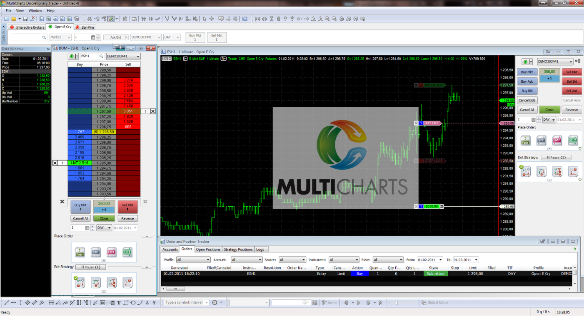Choose the STP stop order icon

[x=541, y=140]
